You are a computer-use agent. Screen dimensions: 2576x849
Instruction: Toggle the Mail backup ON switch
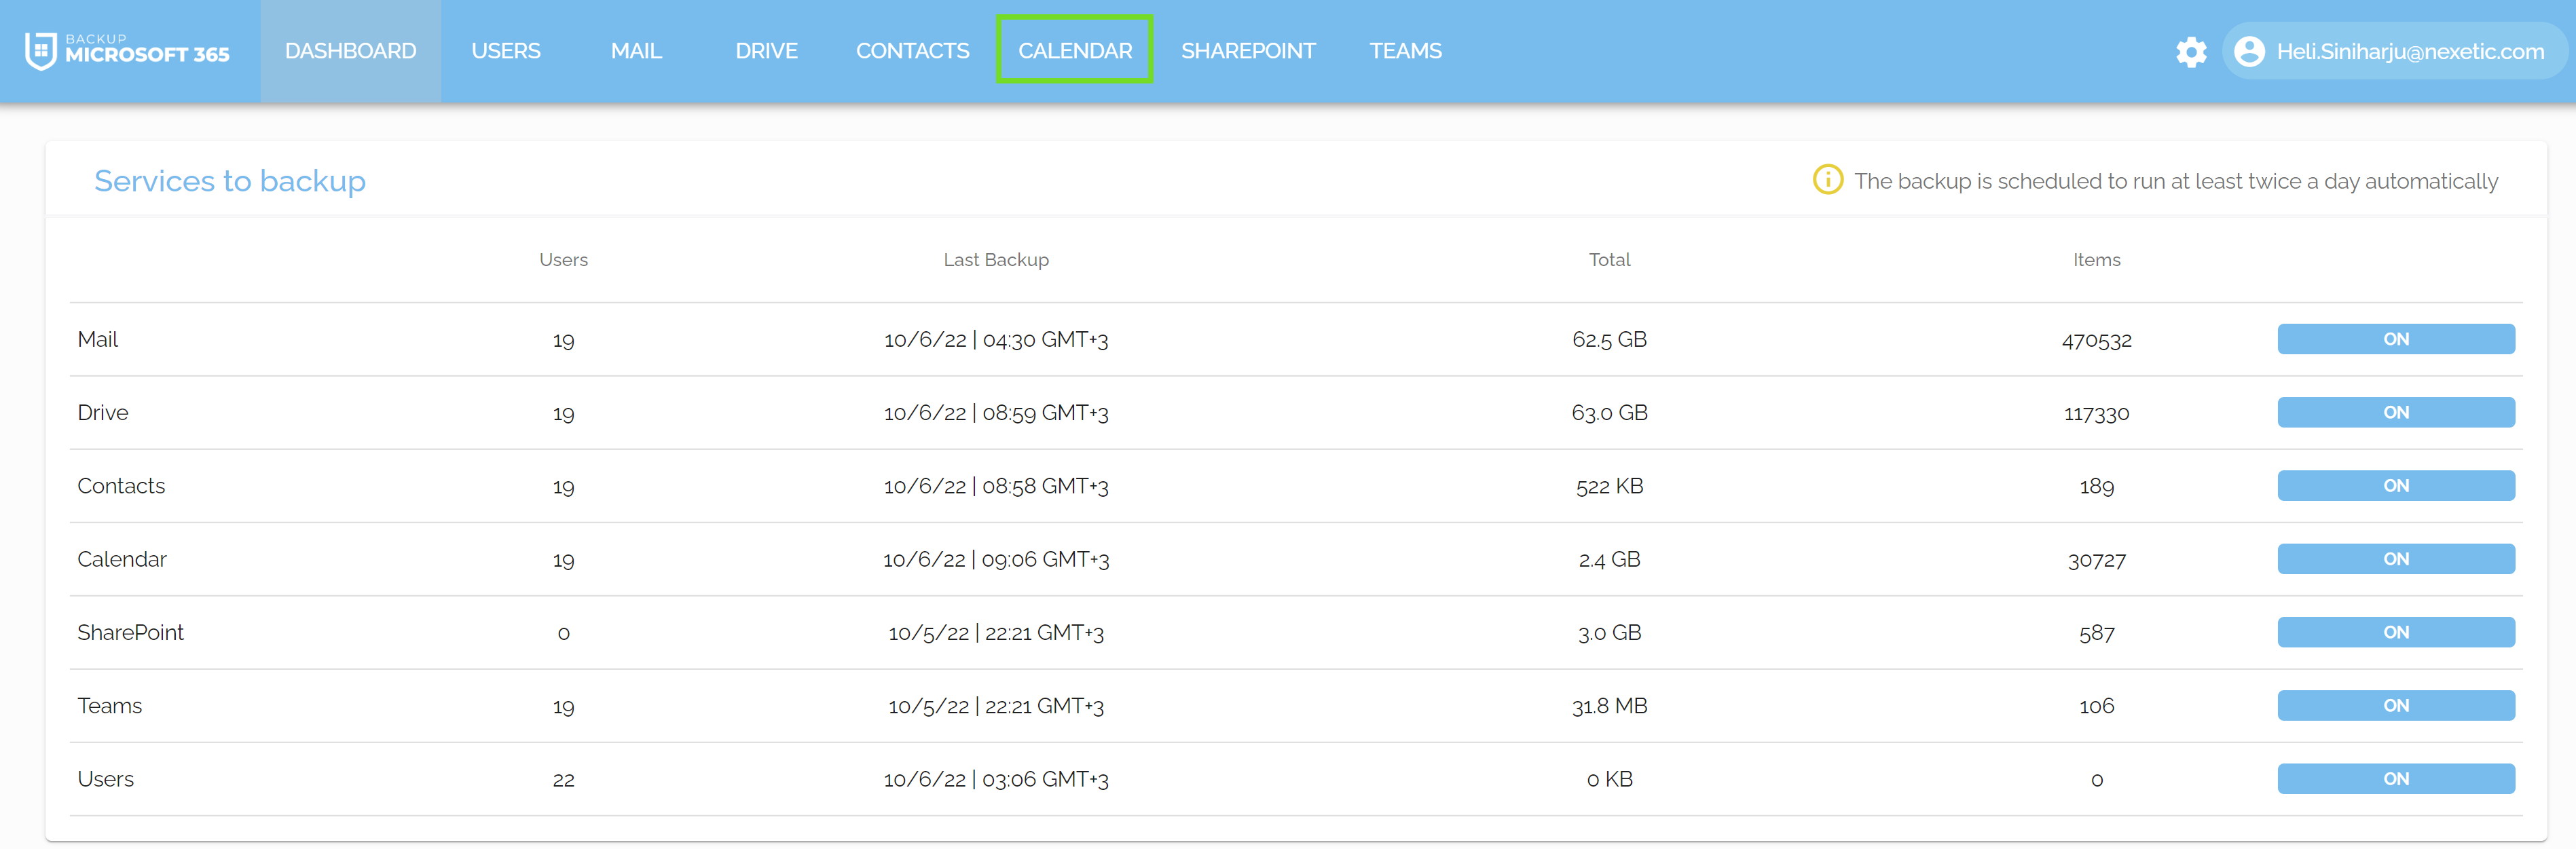tap(2395, 339)
